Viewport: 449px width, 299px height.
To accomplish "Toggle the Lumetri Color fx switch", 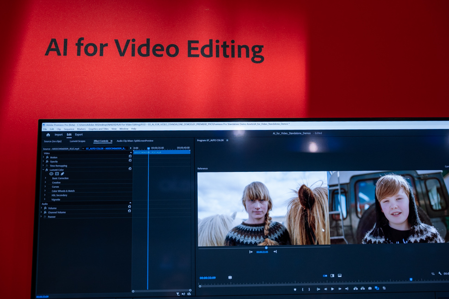I will [47, 170].
